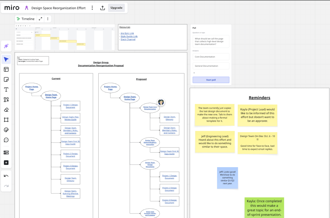Open board options three-dot menu

coord(92,8)
